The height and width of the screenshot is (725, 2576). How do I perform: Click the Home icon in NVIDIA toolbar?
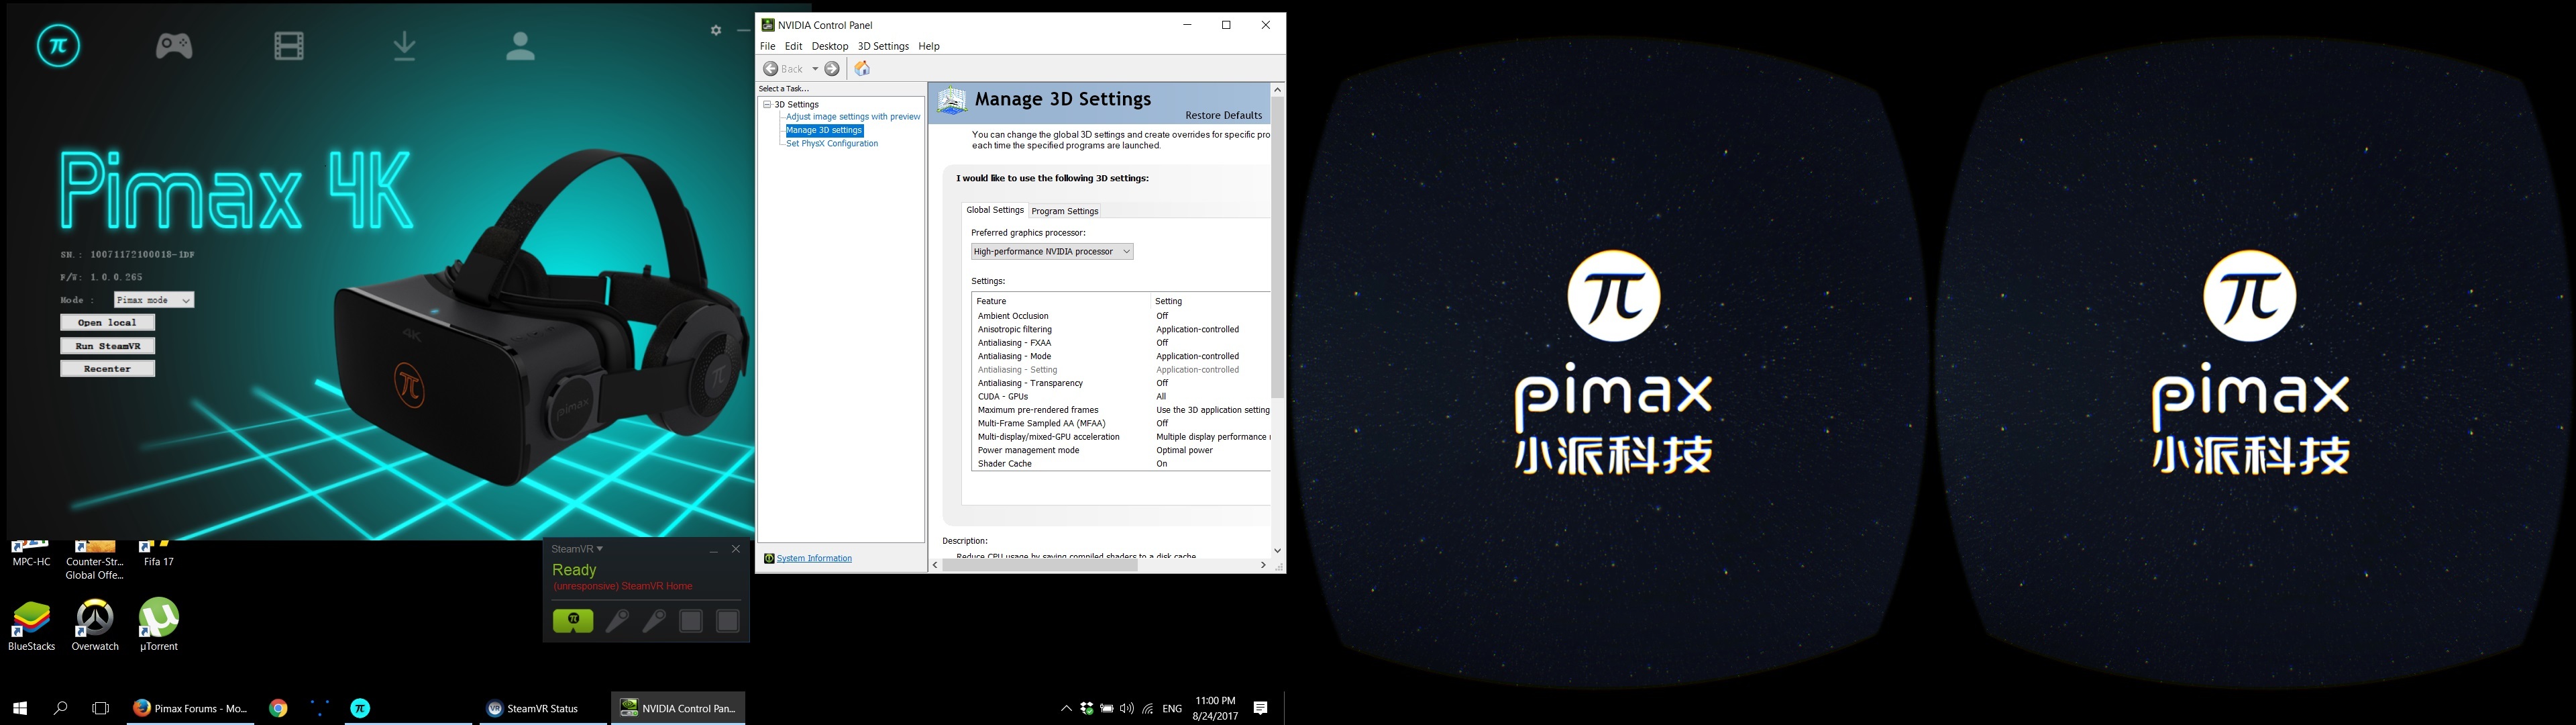point(862,68)
